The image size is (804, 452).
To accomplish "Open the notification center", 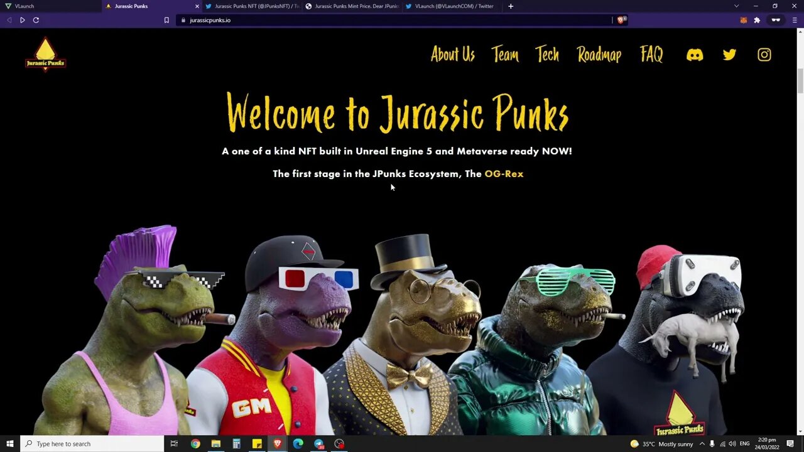I will [x=791, y=444].
